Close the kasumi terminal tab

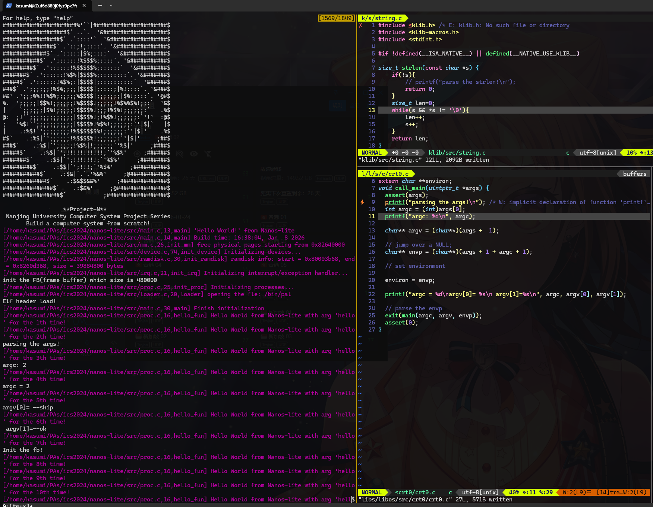84,6
